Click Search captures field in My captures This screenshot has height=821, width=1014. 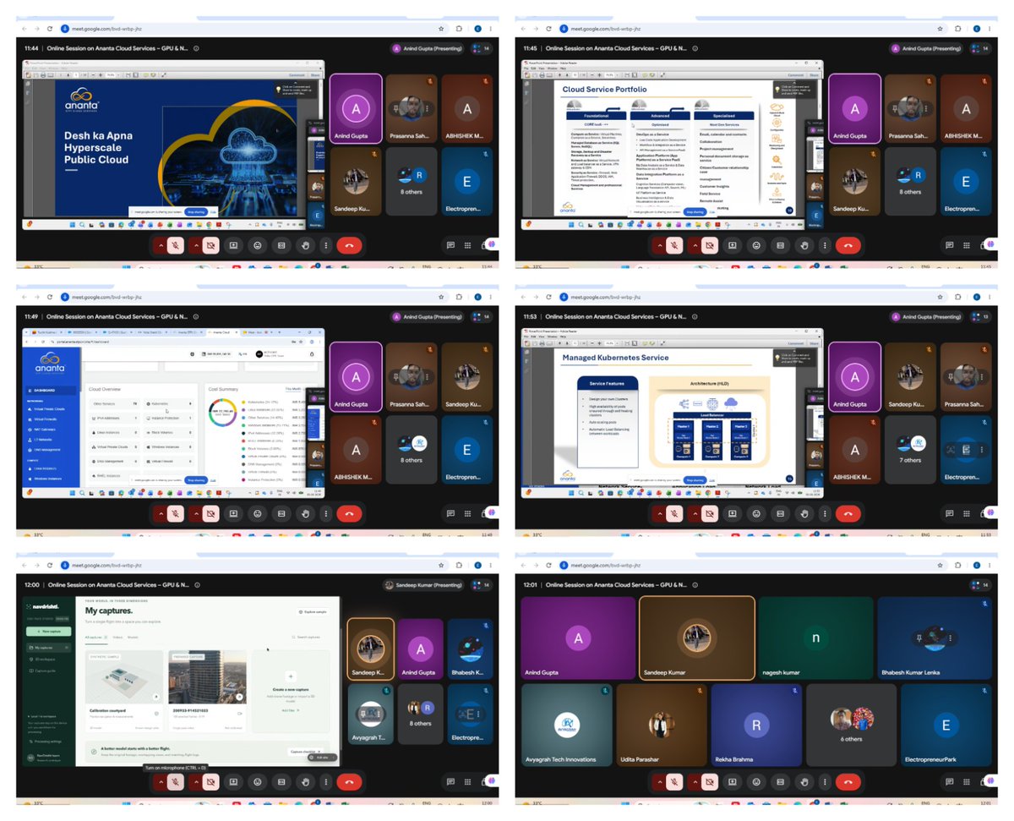[x=308, y=638]
